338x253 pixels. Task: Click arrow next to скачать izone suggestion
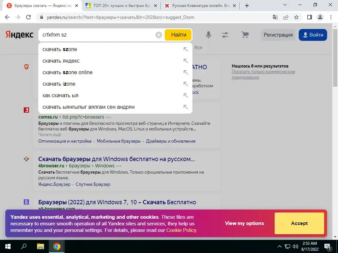click(186, 84)
